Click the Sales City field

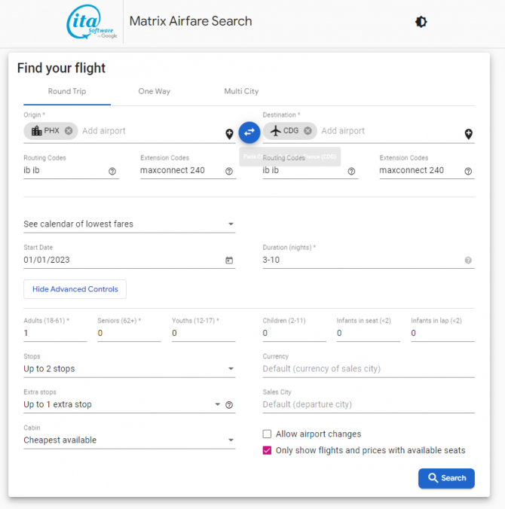coord(369,404)
